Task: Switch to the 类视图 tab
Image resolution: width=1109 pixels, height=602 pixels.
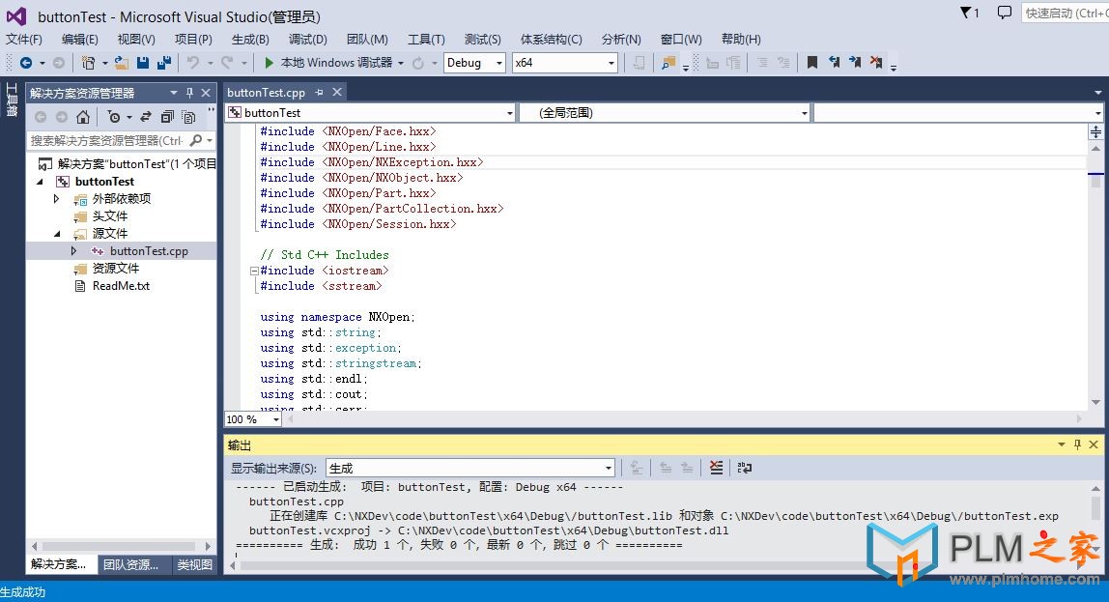Action: click(x=194, y=564)
